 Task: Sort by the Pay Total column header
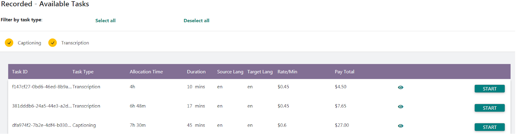click(x=344, y=72)
